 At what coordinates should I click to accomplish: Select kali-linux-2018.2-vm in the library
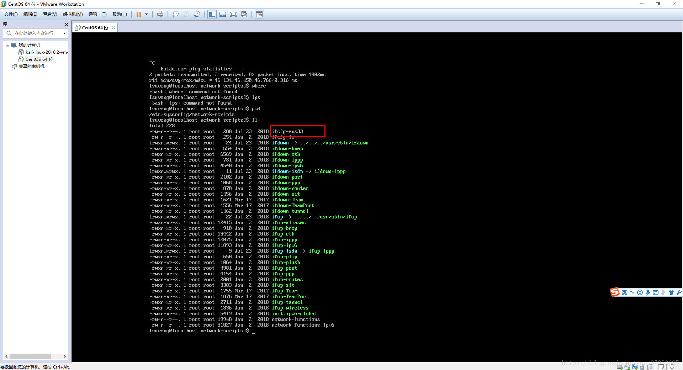pyautogui.click(x=46, y=52)
